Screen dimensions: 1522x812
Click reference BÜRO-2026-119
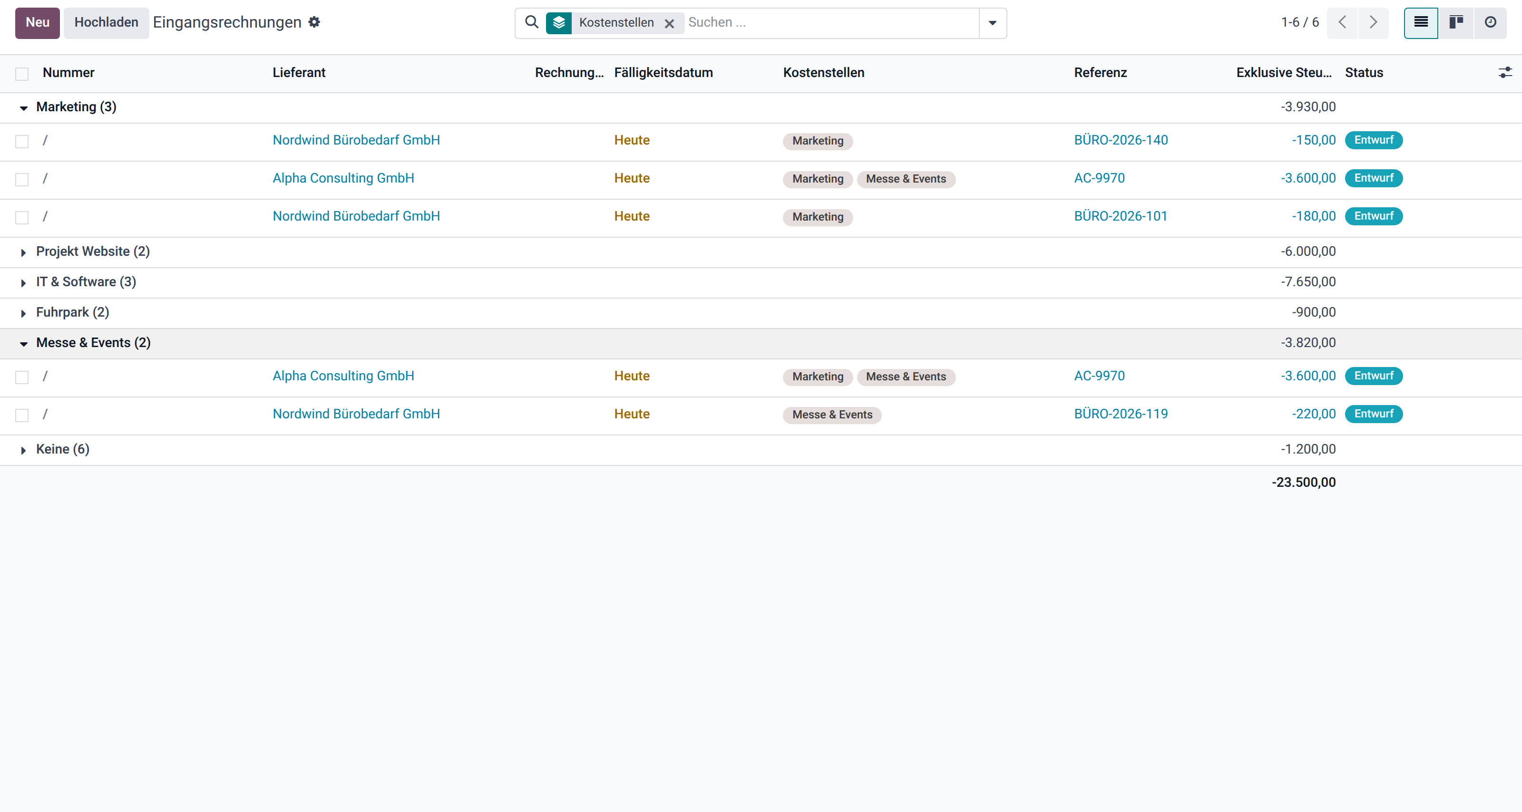click(1121, 414)
